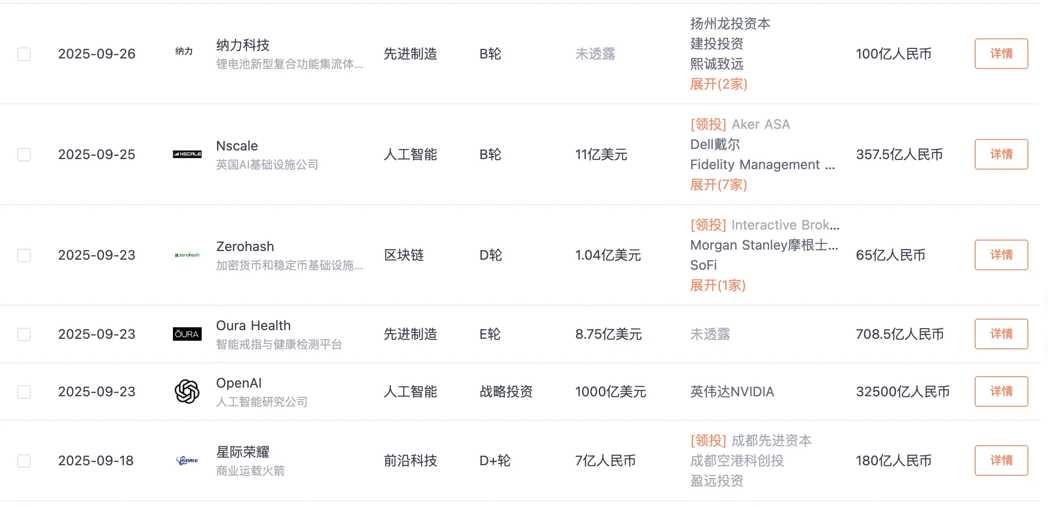Open the OpenAI company name
The height and width of the screenshot is (506, 1048).
click(x=239, y=383)
